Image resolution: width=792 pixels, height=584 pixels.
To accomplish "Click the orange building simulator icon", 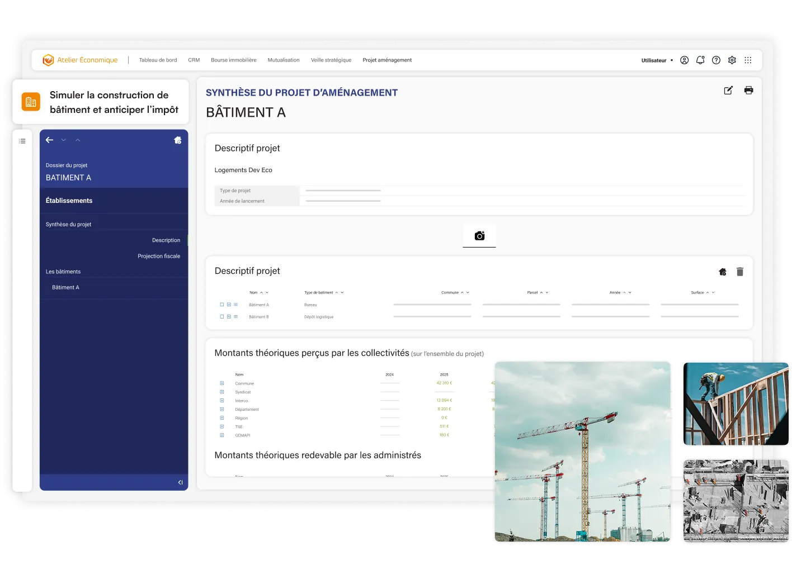I will point(31,102).
